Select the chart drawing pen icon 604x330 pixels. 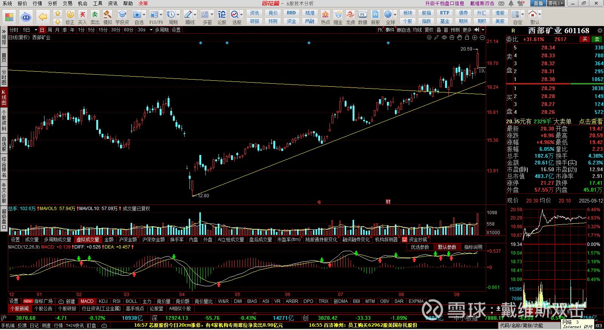click(436, 38)
